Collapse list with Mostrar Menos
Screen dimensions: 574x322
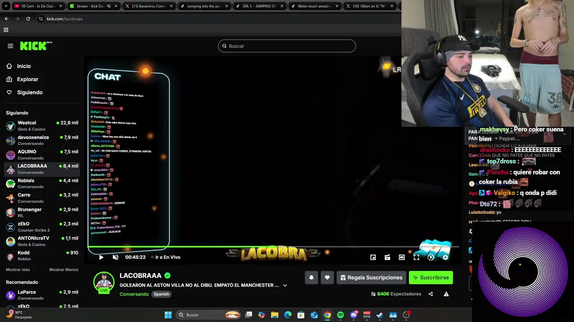coord(64,270)
